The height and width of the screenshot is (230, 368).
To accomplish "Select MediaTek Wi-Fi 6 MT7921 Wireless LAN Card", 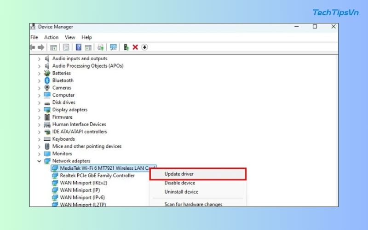I will pos(104,168).
